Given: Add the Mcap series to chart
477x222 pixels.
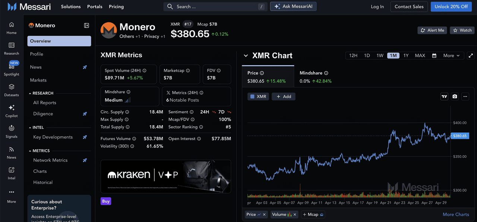Looking at the screenshot, I should pos(313,215).
